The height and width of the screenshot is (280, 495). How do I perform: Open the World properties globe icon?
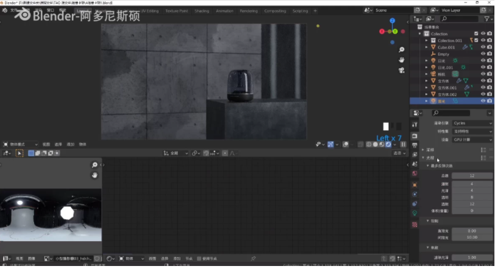tap(415, 173)
